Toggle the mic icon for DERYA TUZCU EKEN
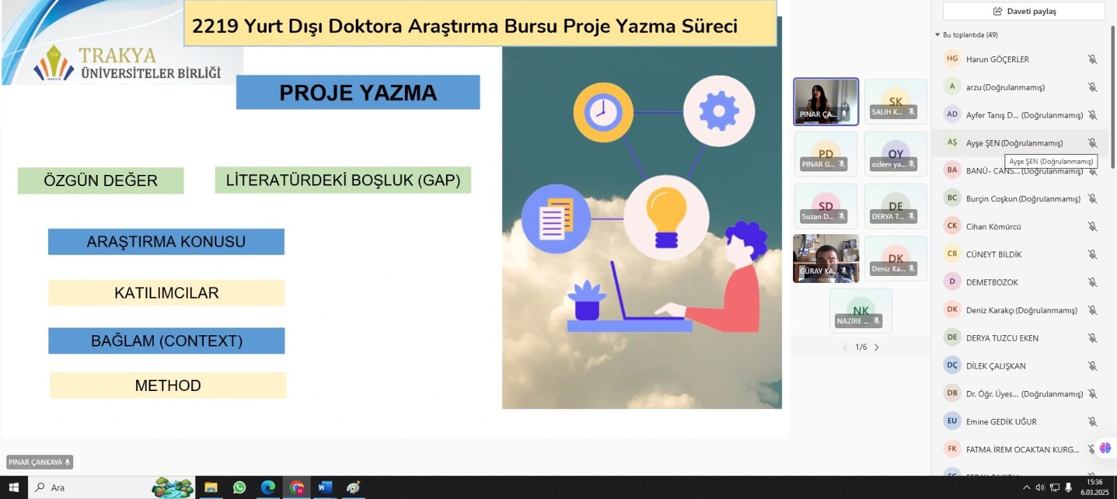 [1092, 338]
